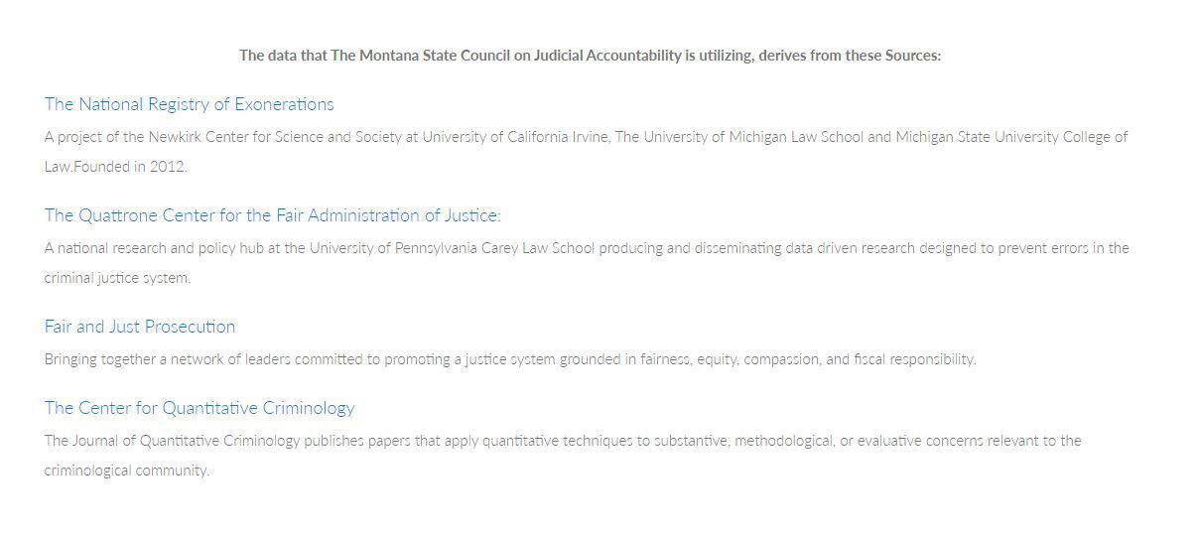Open The National Registry of Exonerations link
The image size is (1199, 540).
click(189, 104)
